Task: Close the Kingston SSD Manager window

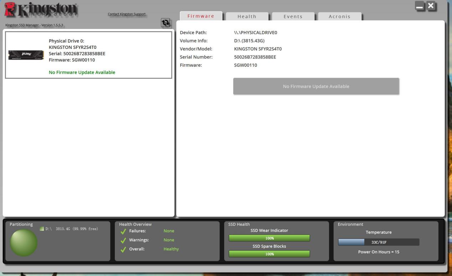Action: [431, 6]
